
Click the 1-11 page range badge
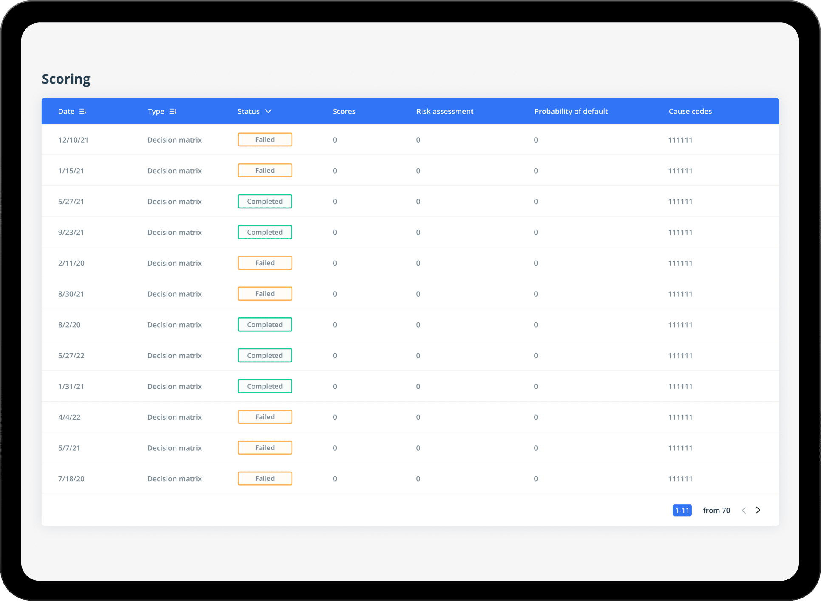click(x=682, y=510)
